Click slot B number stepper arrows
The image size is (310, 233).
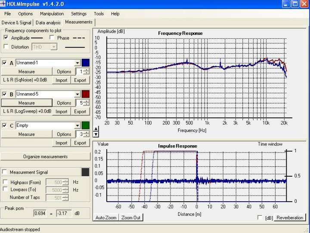[87, 103]
